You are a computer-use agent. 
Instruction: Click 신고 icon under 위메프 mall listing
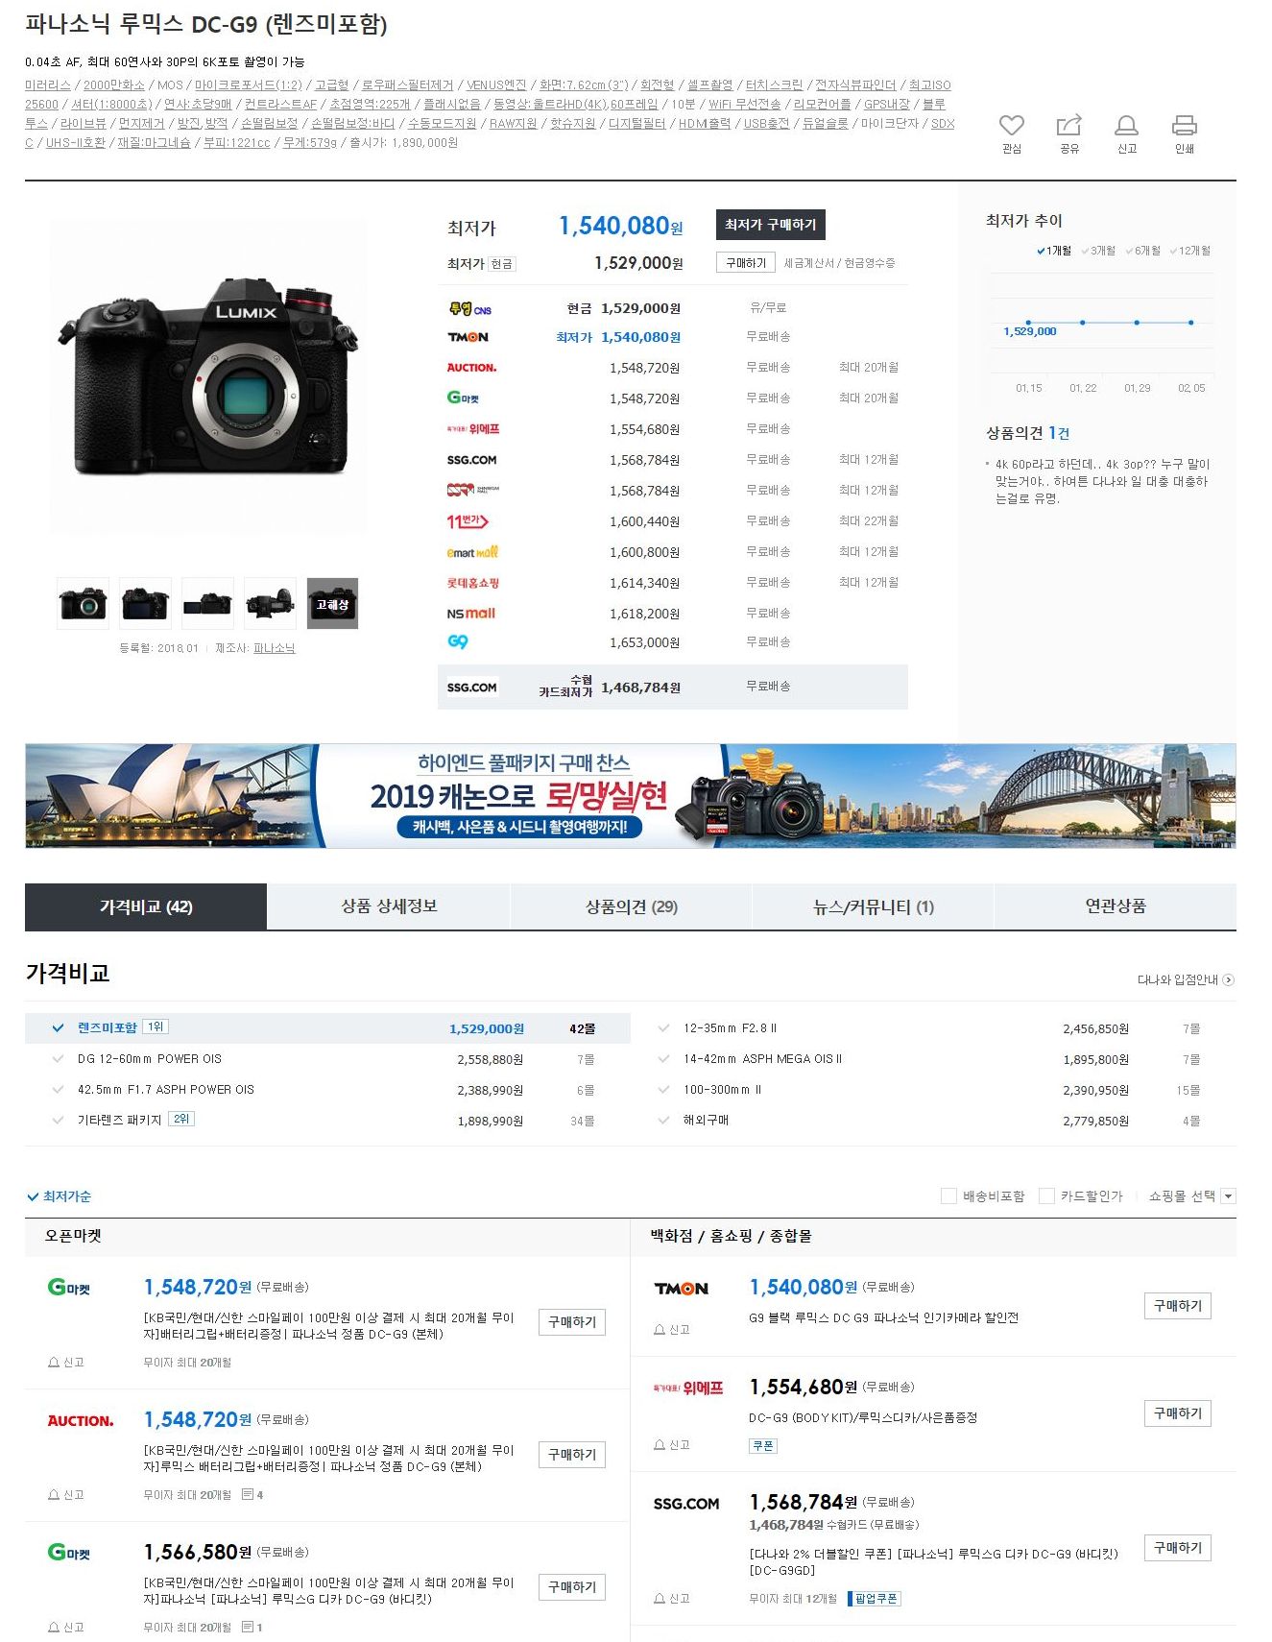coord(672,1445)
